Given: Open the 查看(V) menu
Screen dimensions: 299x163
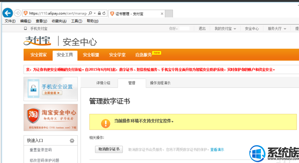Looking at the screenshot, I should 41,21.
